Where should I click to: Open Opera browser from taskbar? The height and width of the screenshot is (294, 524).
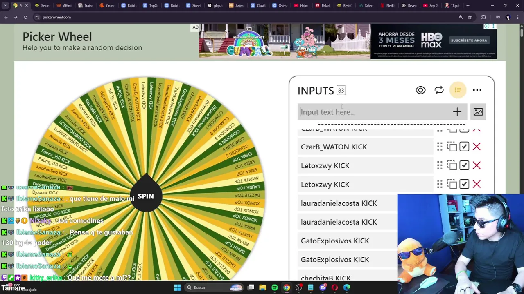point(334,287)
